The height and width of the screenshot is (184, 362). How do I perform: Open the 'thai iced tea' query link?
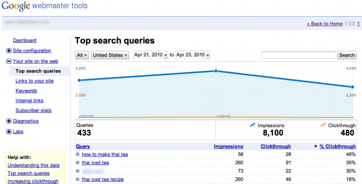[96, 162]
